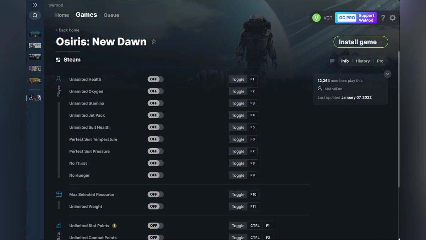Open help question mark icon
Image resolution: width=426 pixels, height=240 pixels.
point(383,18)
